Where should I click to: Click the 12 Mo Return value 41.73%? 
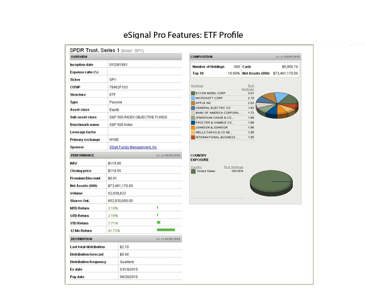[114, 231]
